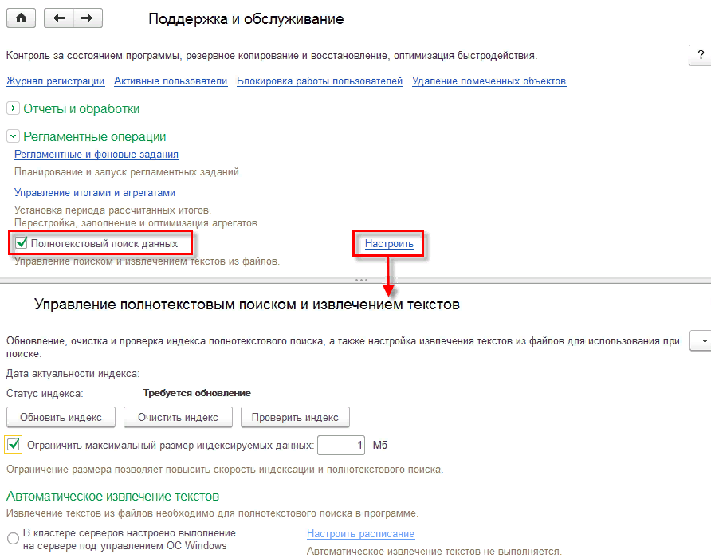
Task: Toggle Ограничить максимальный размер индексируемых данных checkbox
Action: 14,444
